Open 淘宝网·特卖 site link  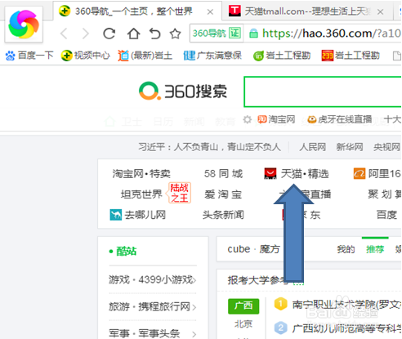tap(141, 174)
